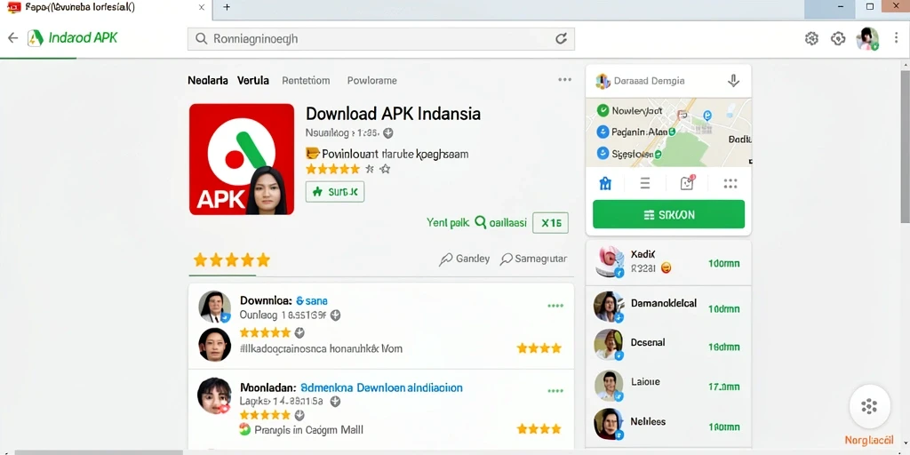
Task: Click the back arrow beside Indarod APK
Action: (x=12, y=38)
